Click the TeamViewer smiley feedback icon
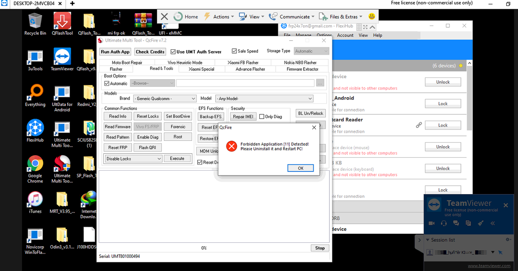Image resolution: width=518 pixels, height=271 pixels. tap(372, 17)
